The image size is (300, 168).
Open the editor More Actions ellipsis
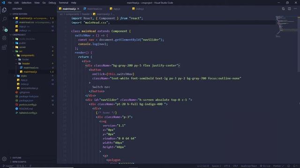295,9
